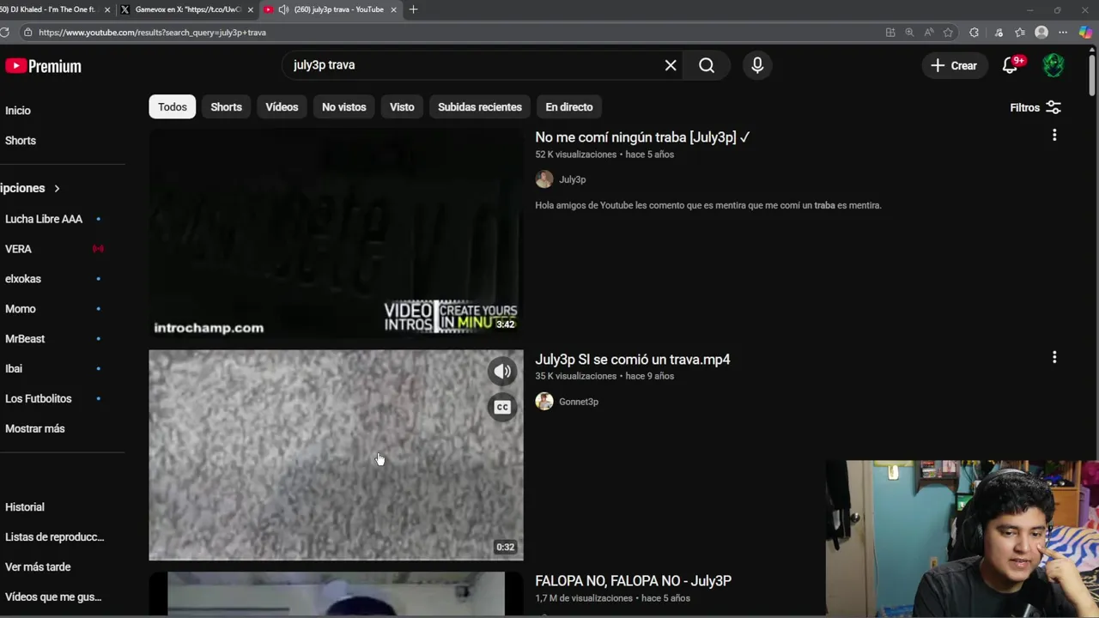
Task: Select the 'No vistos' filter chip
Action: [343, 107]
